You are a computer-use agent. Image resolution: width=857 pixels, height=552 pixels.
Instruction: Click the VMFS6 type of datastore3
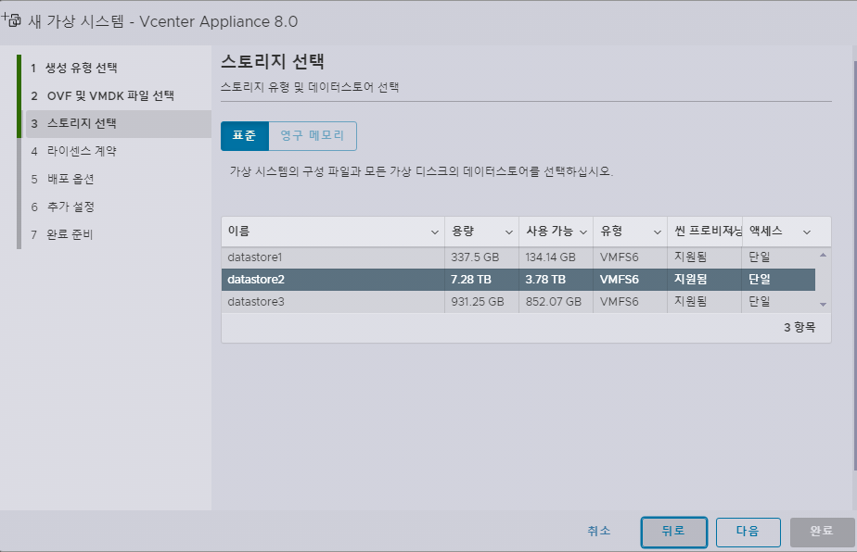(620, 301)
